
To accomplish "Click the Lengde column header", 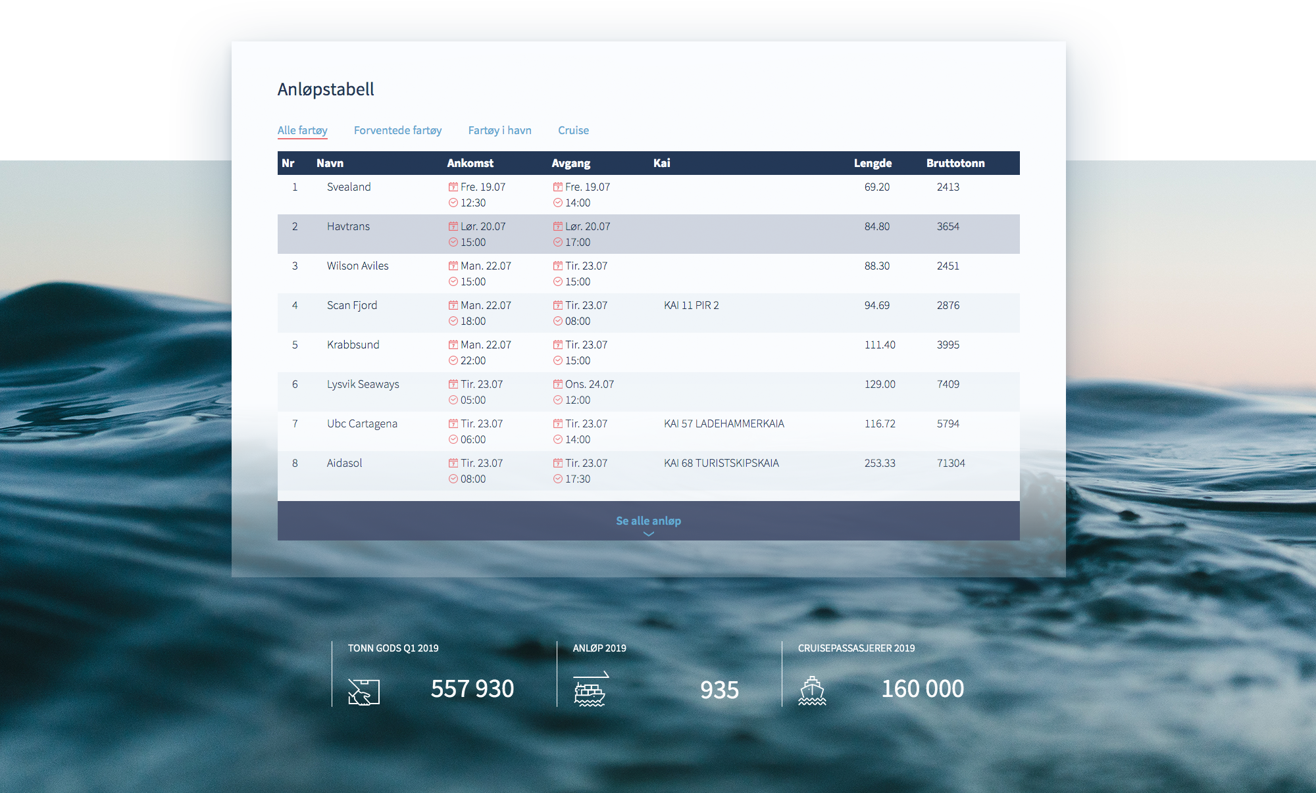I will (x=873, y=163).
